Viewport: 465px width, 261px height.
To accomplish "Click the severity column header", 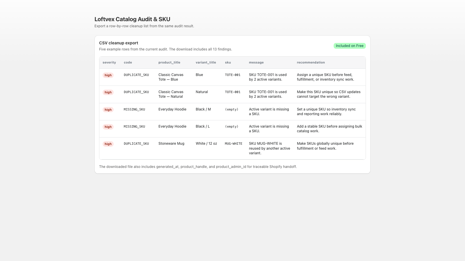I will [x=109, y=63].
